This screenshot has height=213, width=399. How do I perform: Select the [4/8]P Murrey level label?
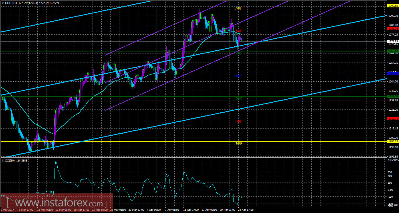click(x=238, y=76)
